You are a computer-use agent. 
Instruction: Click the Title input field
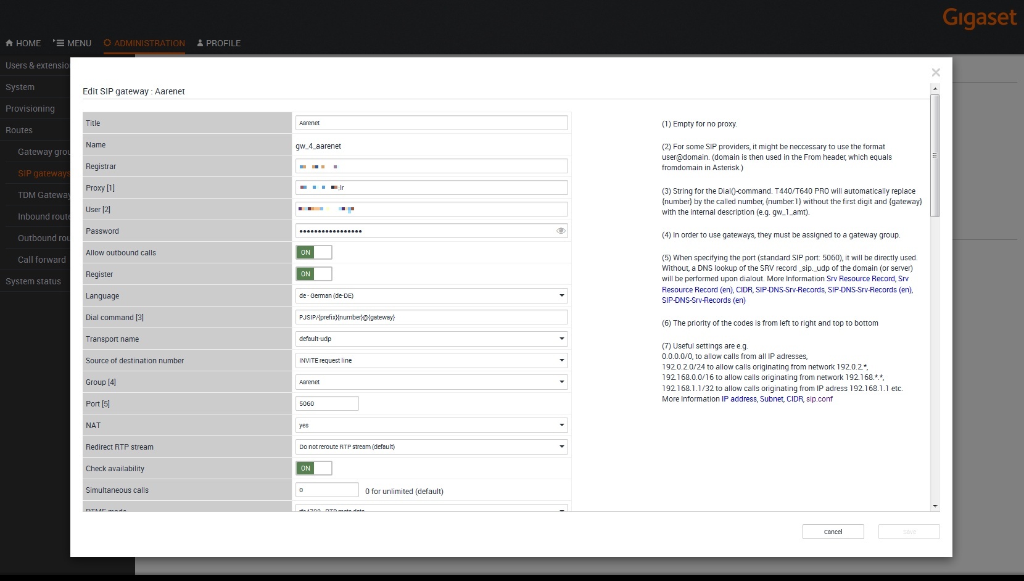click(x=432, y=123)
